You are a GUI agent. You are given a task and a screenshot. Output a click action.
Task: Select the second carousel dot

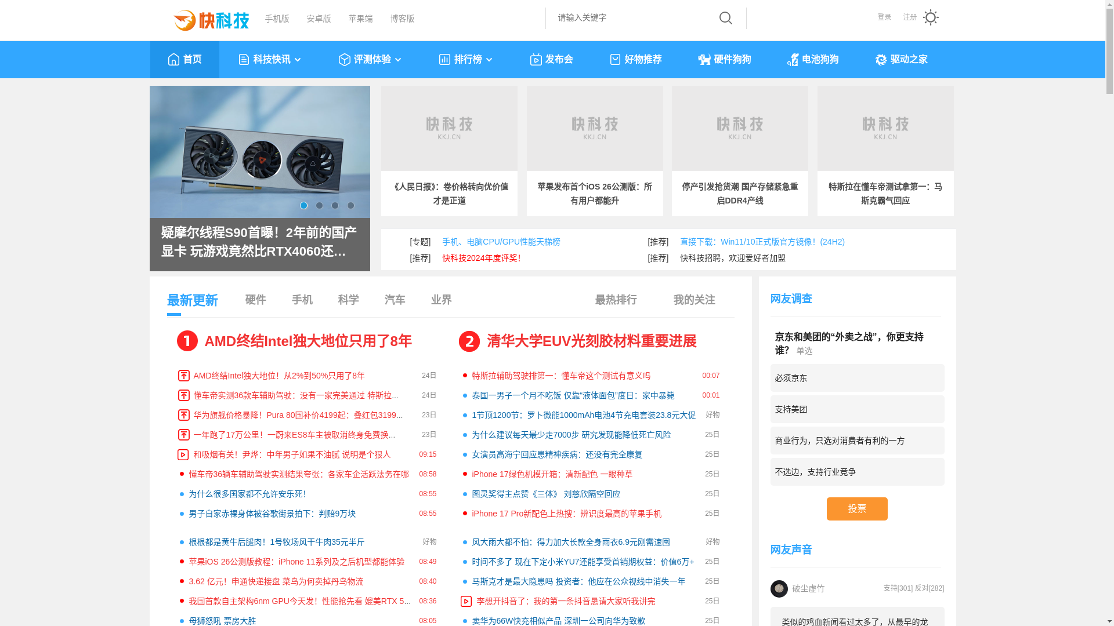coord(319,206)
